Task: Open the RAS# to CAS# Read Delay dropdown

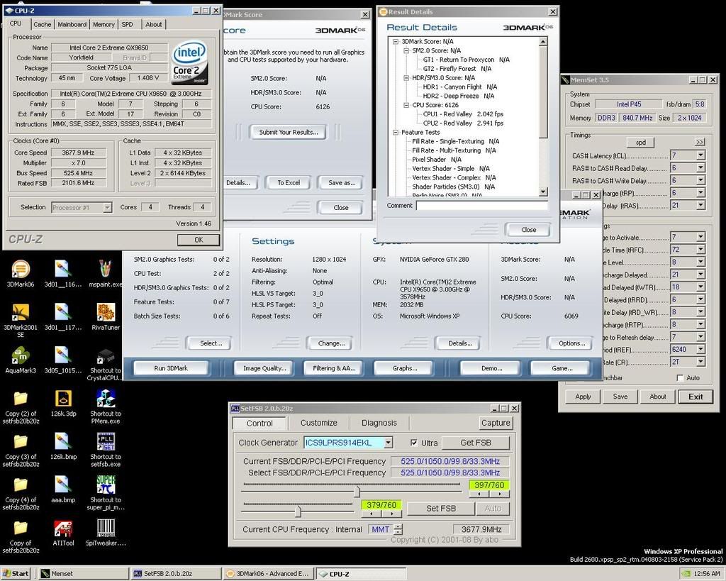Action: click(x=700, y=167)
